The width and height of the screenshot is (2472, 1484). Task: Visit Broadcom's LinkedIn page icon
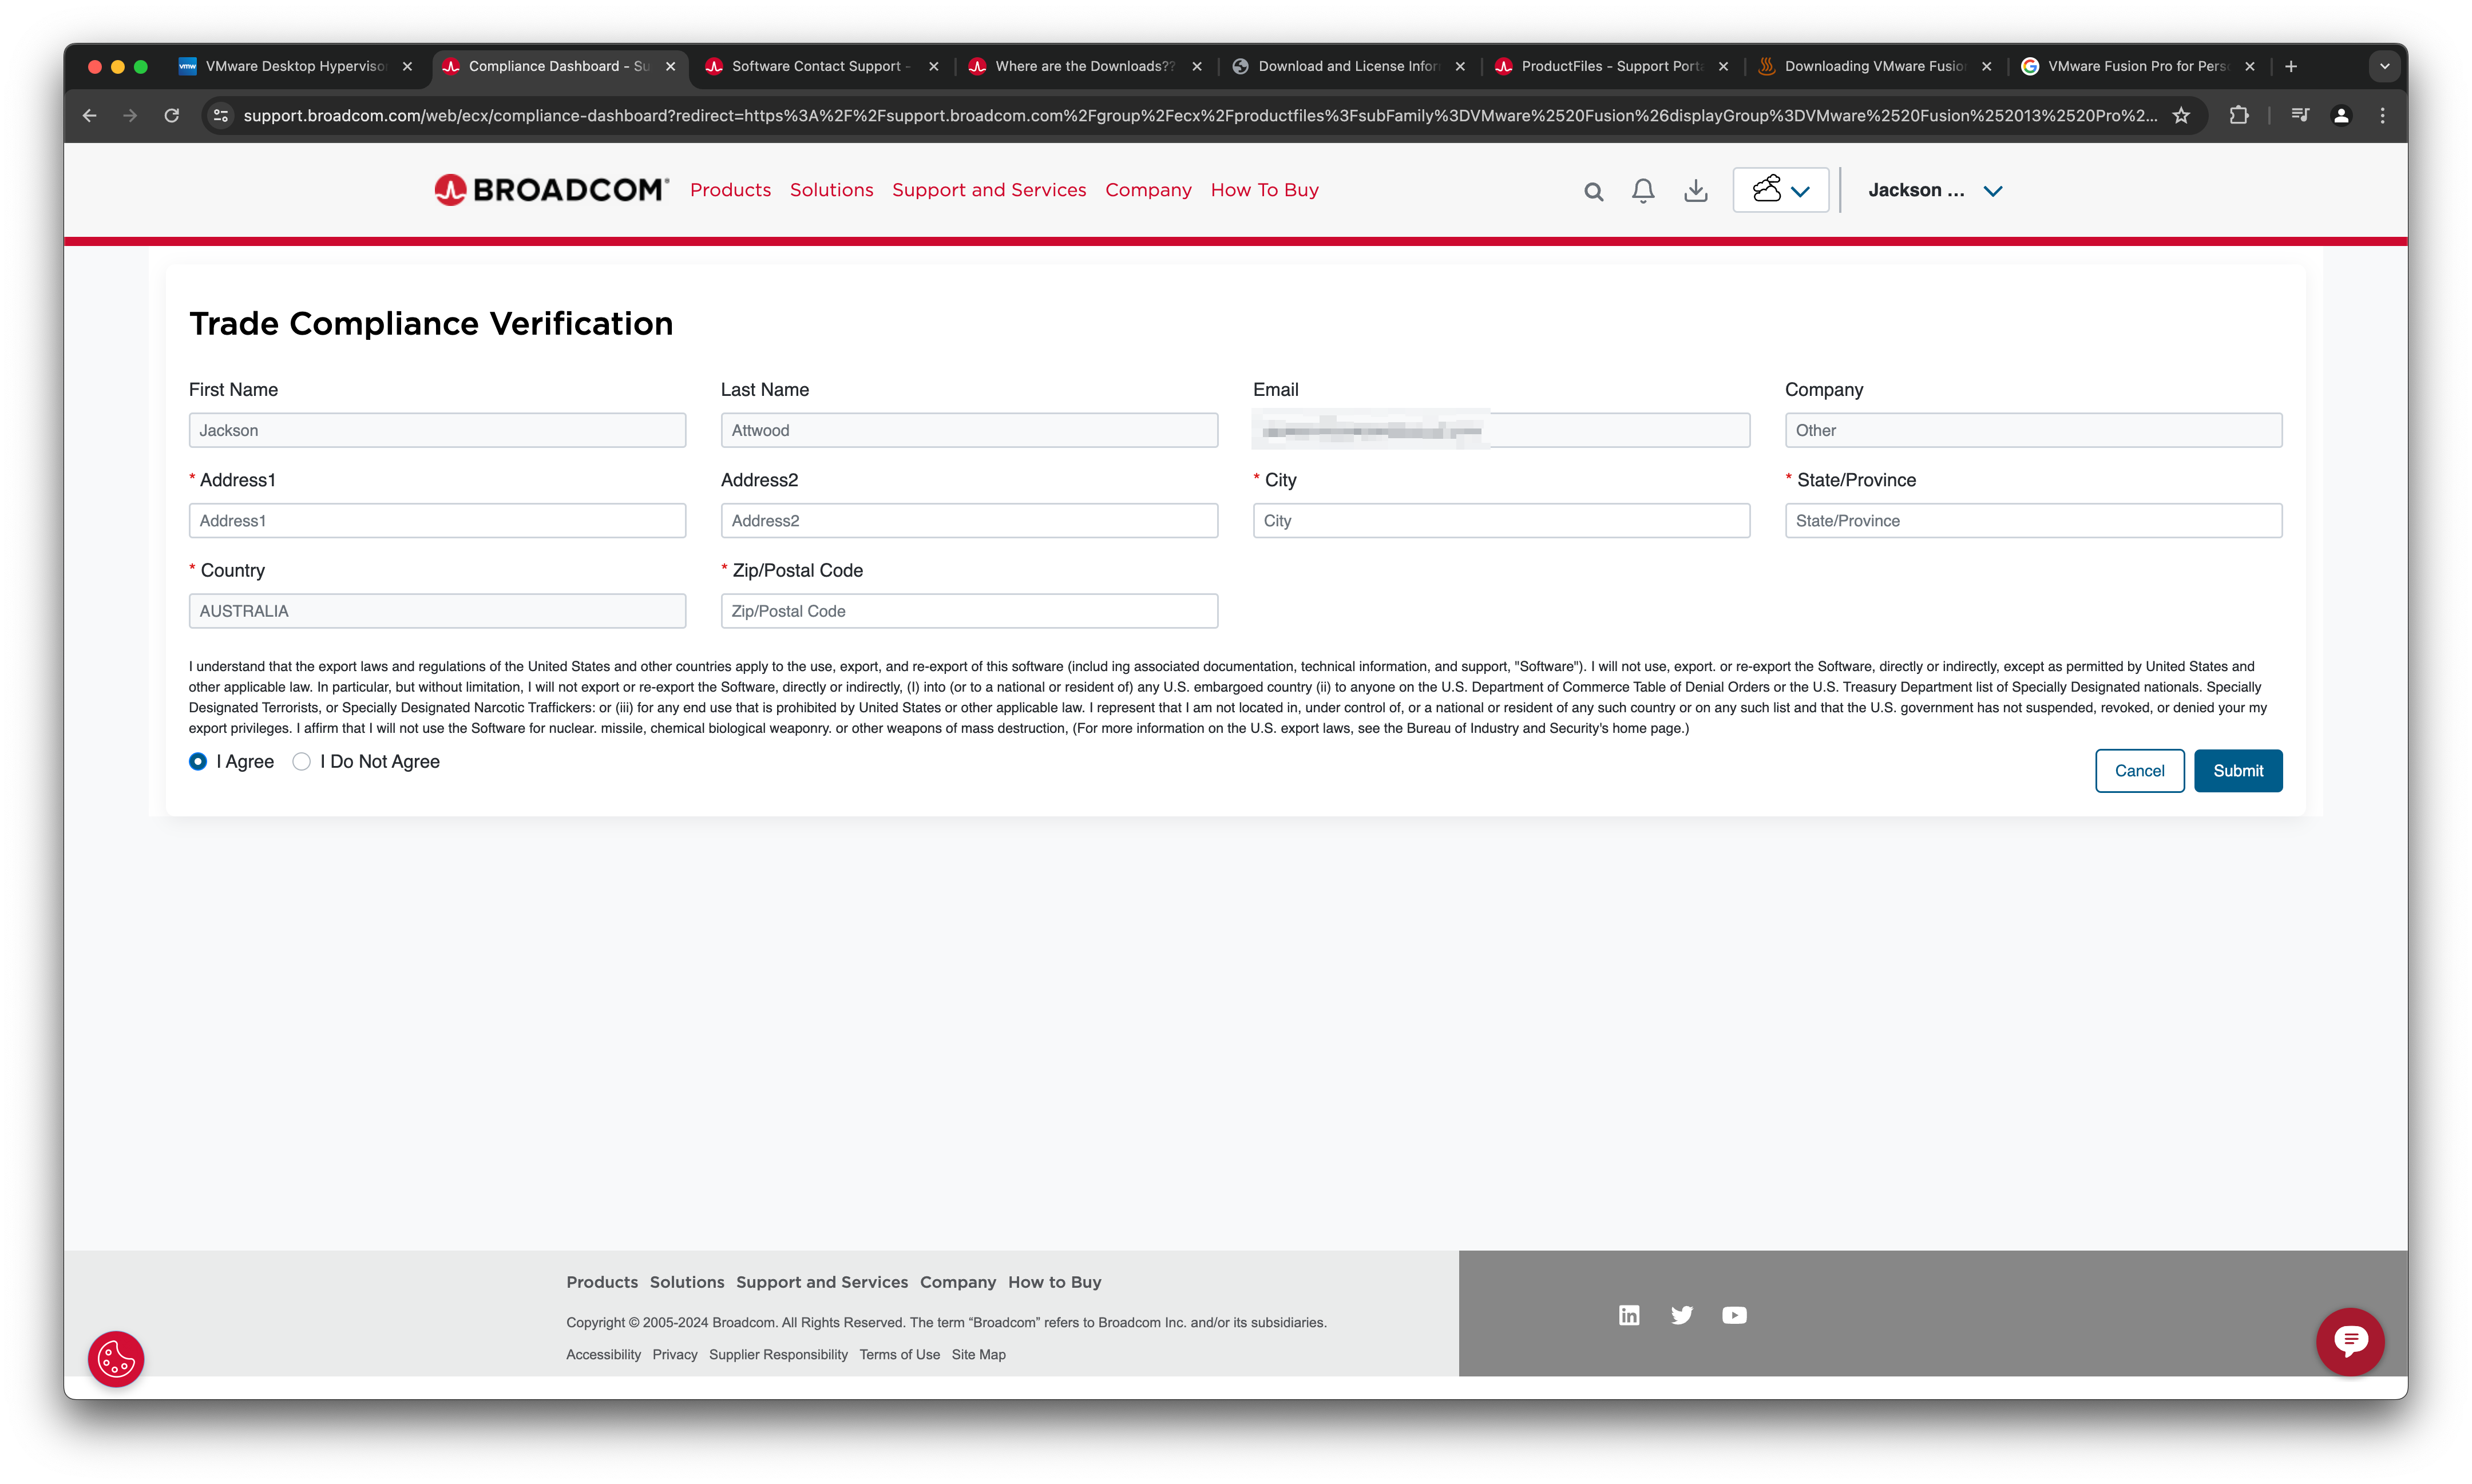(1629, 1315)
